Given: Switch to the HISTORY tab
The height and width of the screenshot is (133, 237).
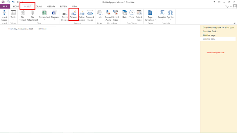Looking at the screenshot, I should 51,7.
